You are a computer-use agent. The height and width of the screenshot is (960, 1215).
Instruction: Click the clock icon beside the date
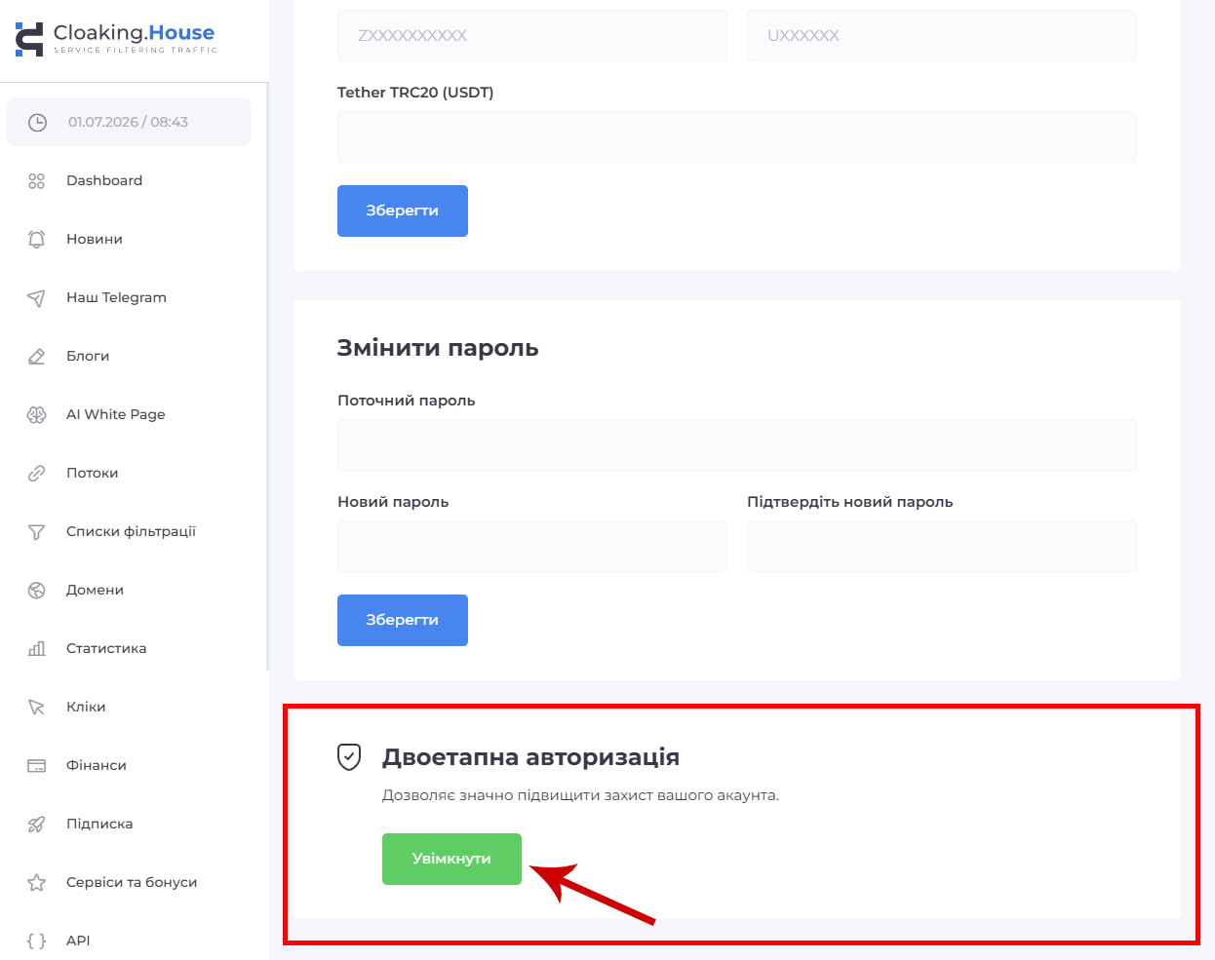pyautogui.click(x=37, y=122)
